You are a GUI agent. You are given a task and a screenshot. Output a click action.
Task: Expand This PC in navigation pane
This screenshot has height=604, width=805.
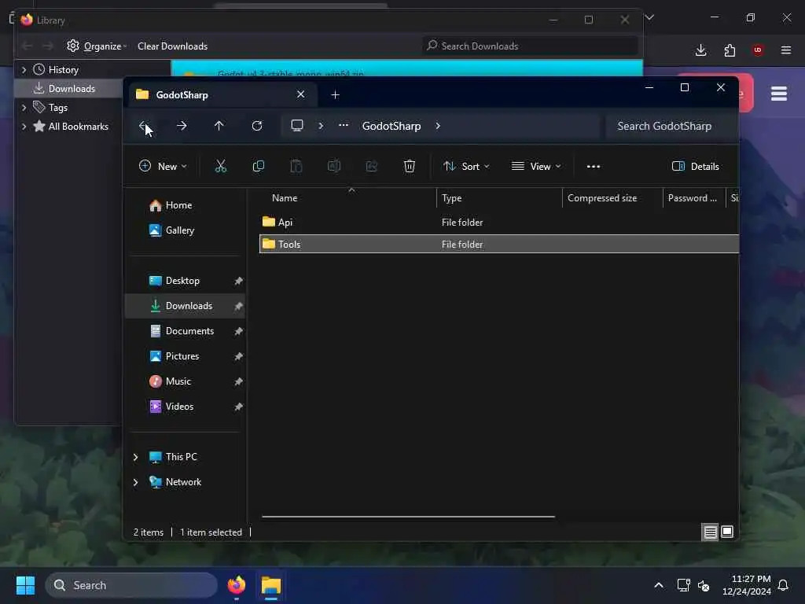pyautogui.click(x=135, y=457)
